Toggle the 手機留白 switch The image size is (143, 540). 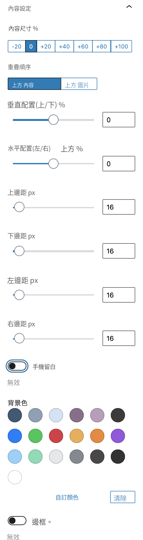(17, 366)
